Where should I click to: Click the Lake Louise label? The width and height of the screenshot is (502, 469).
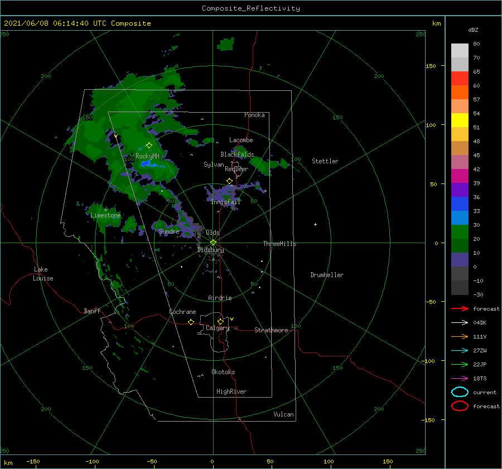[x=43, y=274]
